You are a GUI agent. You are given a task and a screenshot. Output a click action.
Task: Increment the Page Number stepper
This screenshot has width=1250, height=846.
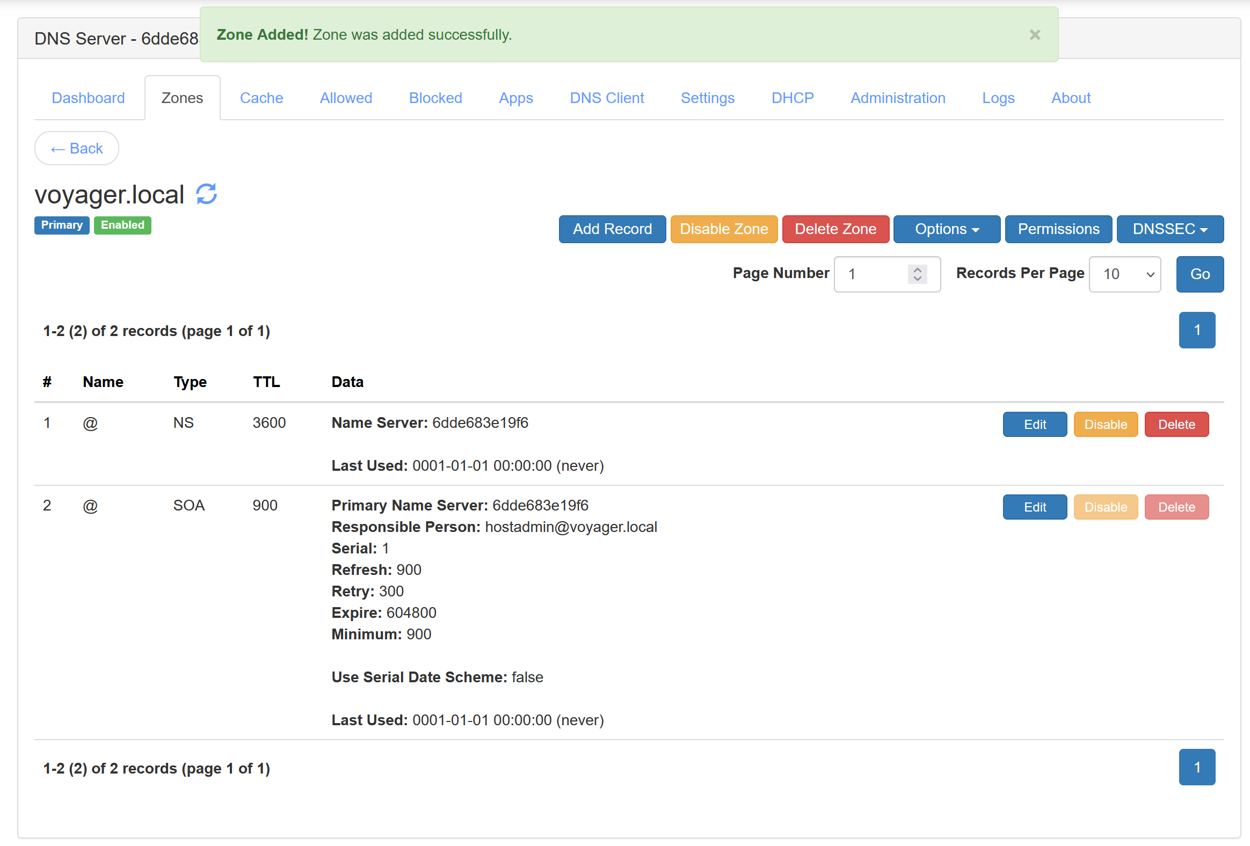[918, 269]
